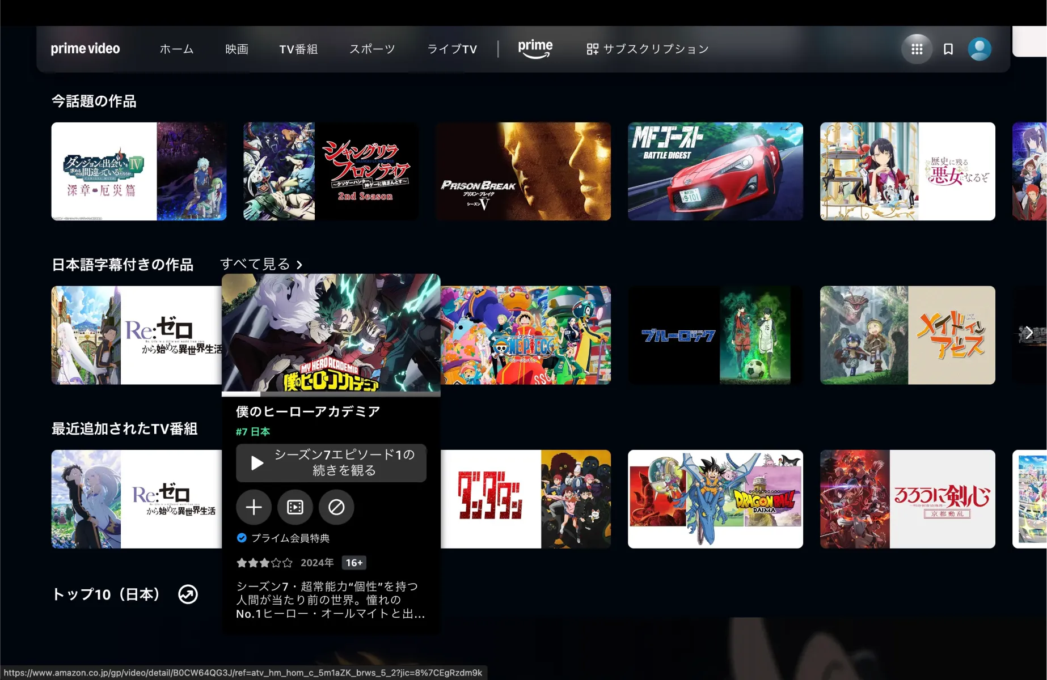
Task: Open watchlist via bookmark icon in header
Action: click(x=948, y=49)
